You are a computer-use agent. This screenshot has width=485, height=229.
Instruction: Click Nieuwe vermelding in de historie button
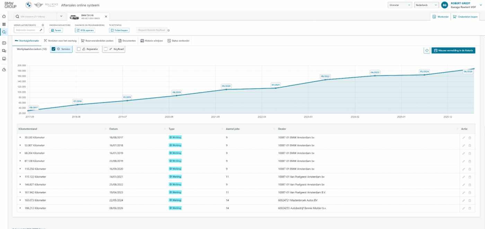point(453,50)
